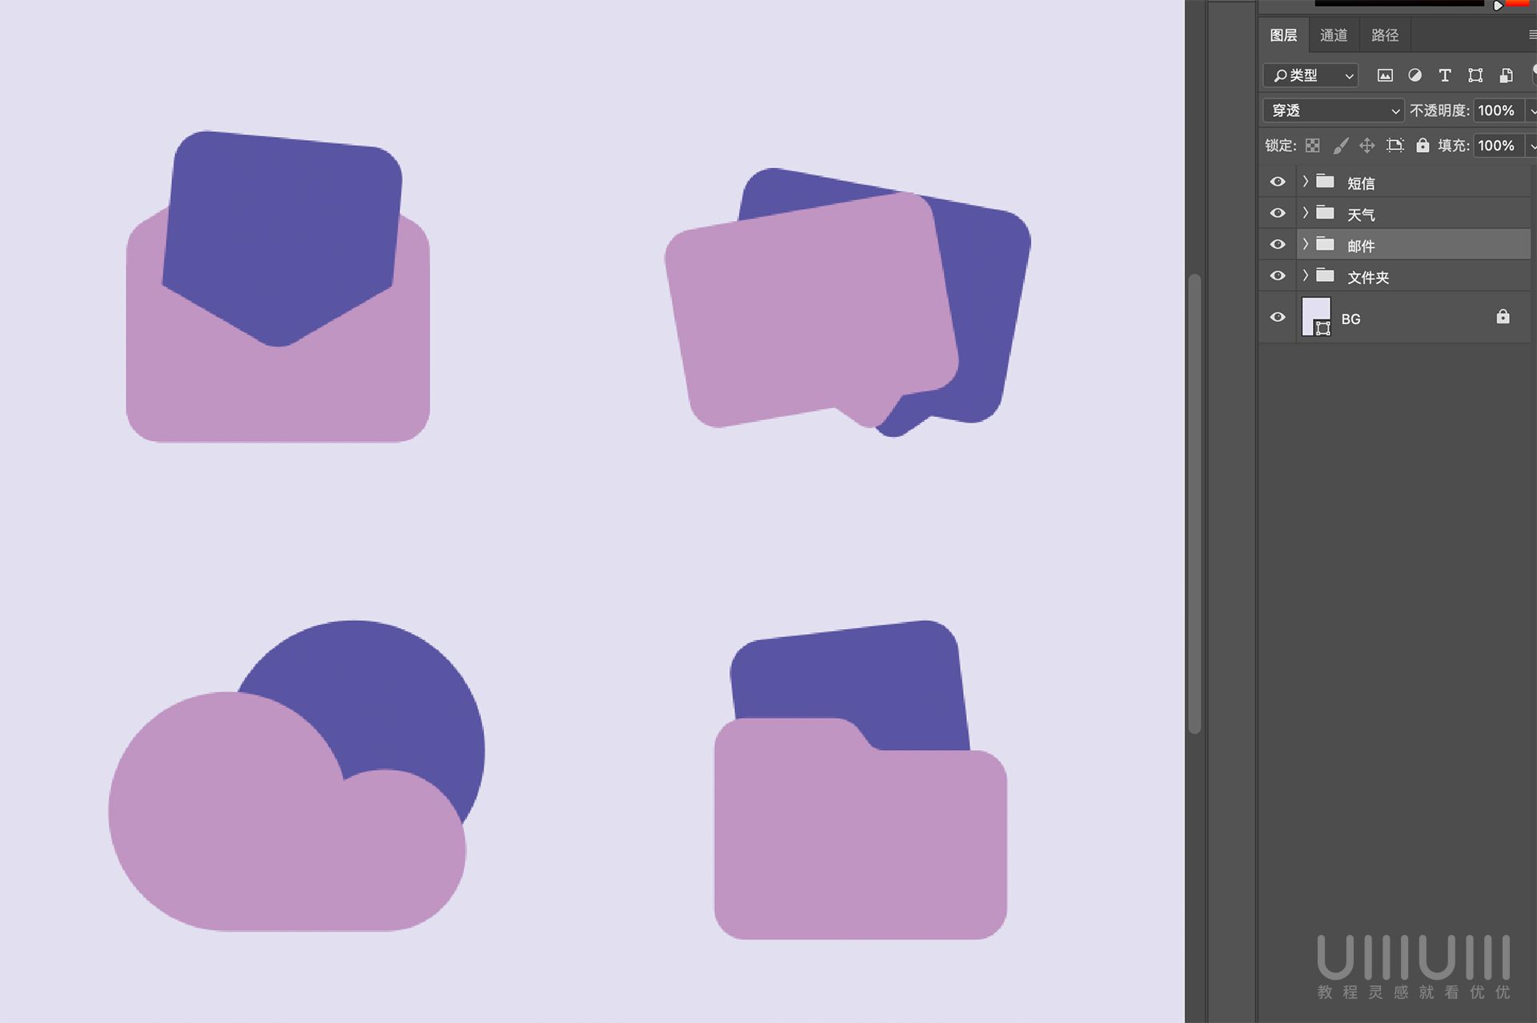
Task: Open the 类型 layer filter dropdown
Action: pyautogui.click(x=1310, y=76)
